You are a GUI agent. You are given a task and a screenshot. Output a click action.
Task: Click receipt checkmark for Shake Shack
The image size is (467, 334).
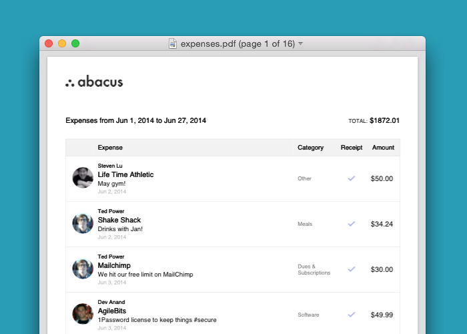[352, 224]
